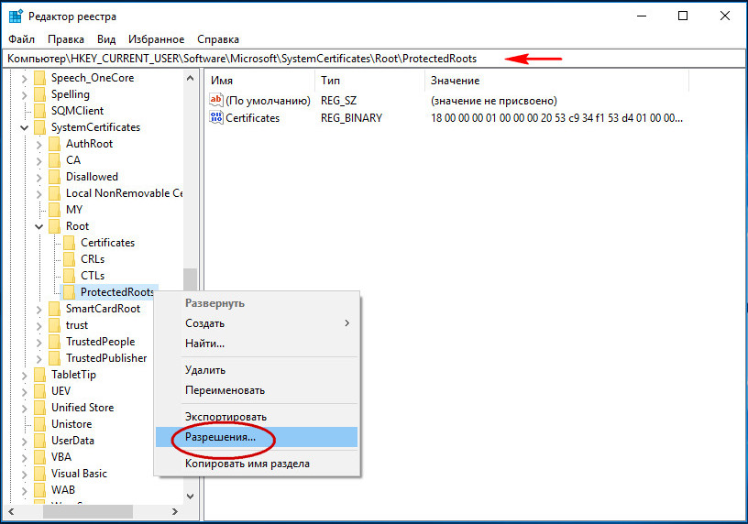Choose Разрешения... in context menu
The width and height of the screenshot is (748, 524).
[x=257, y=437]
